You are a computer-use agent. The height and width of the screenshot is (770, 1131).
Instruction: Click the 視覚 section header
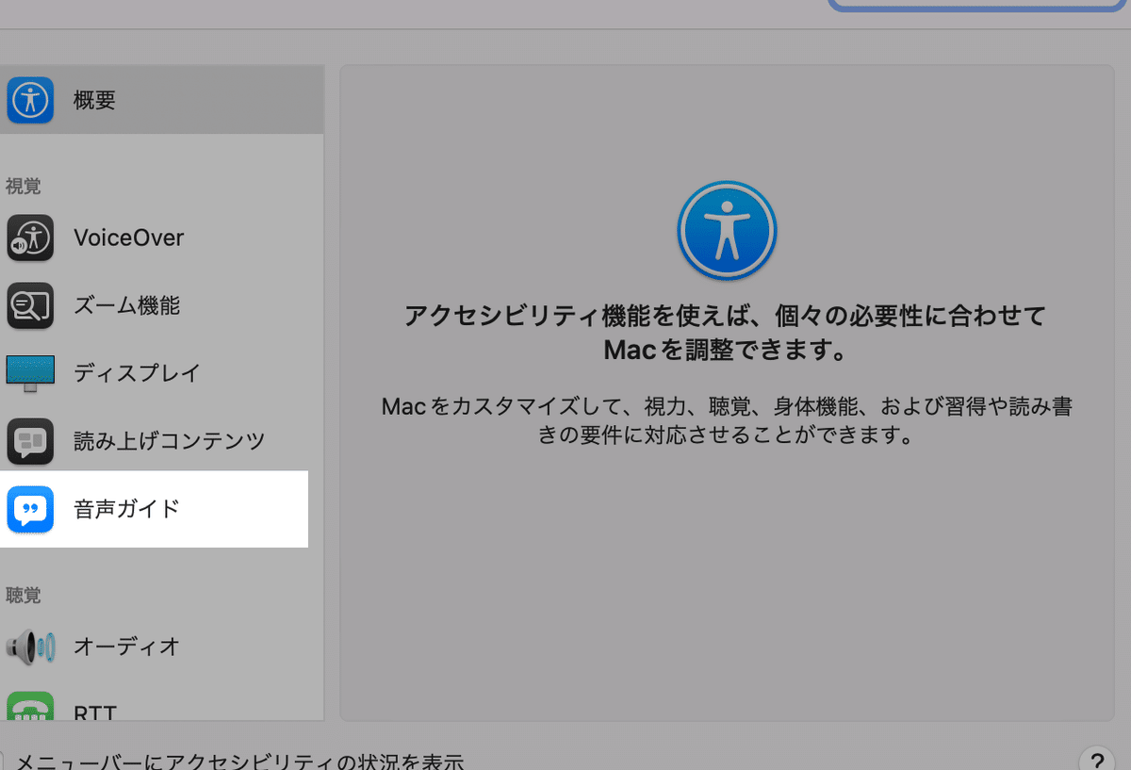tap(24, 187)
